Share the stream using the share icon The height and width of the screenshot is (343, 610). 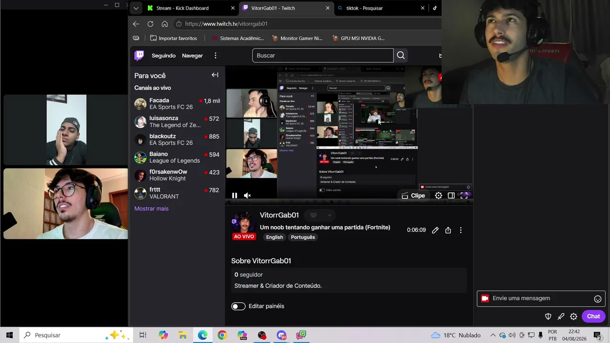[448, 230]
